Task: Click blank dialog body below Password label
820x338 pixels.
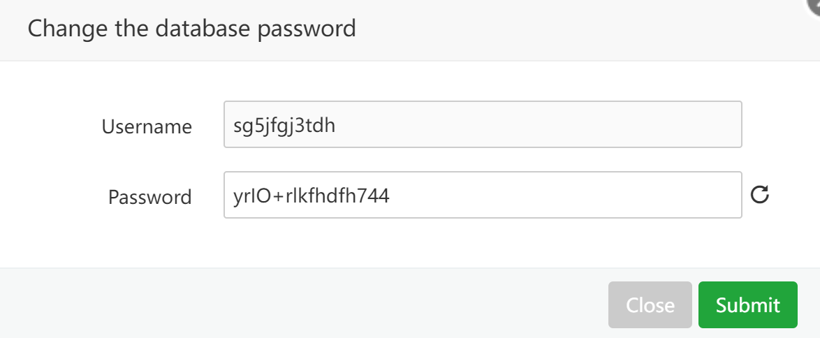Action: click(x=149, y=241)
